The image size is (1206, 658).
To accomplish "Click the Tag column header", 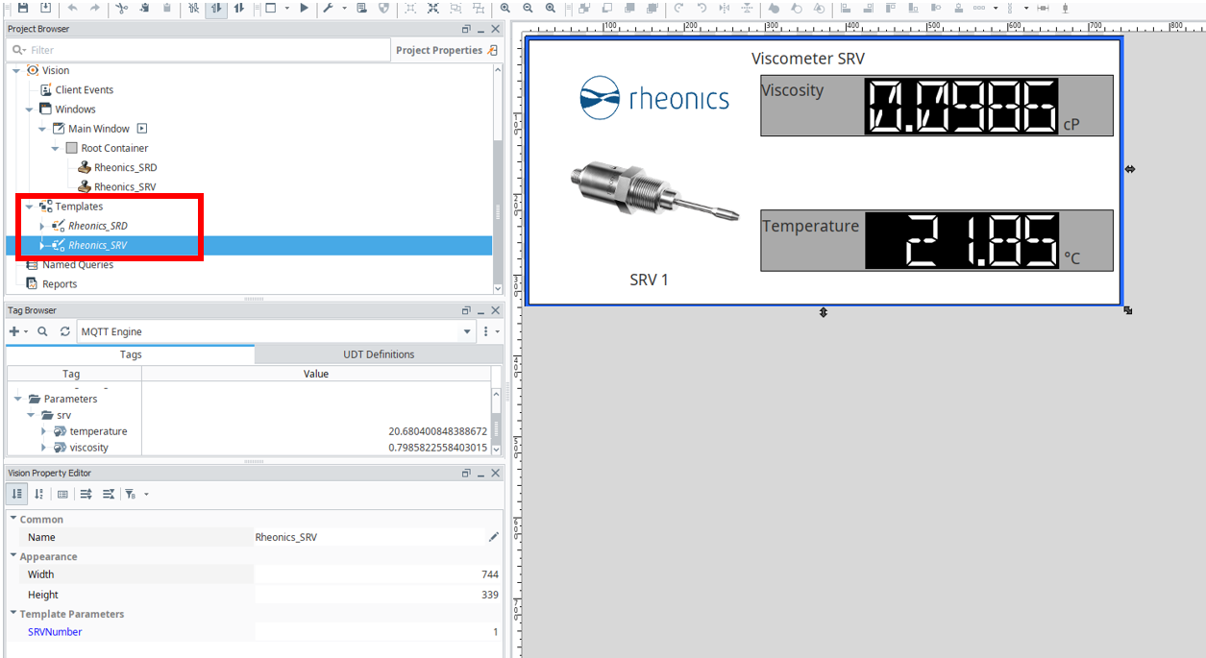I will (72, 374).
